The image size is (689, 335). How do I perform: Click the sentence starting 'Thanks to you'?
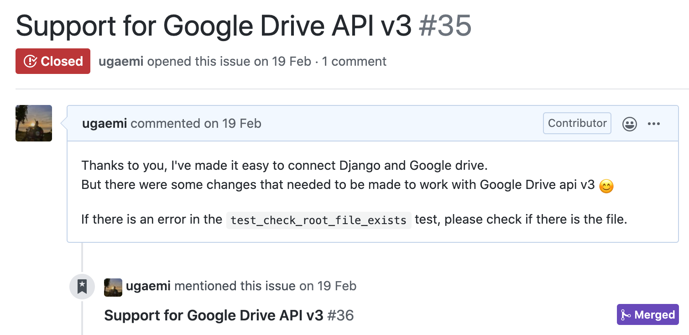(x=285, y=165)
